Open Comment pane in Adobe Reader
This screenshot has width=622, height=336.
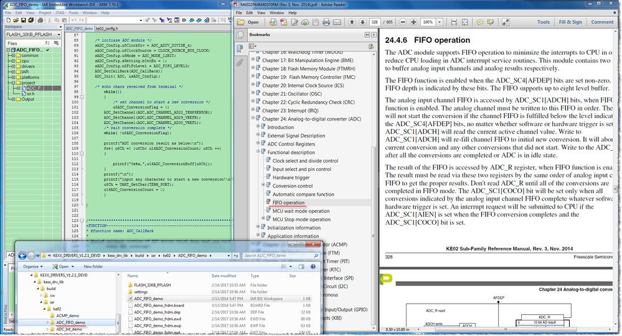(x=602, y=22)
